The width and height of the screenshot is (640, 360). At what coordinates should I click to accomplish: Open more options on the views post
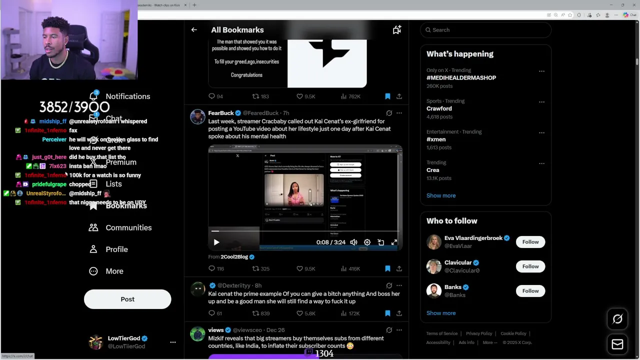point(399,330)
